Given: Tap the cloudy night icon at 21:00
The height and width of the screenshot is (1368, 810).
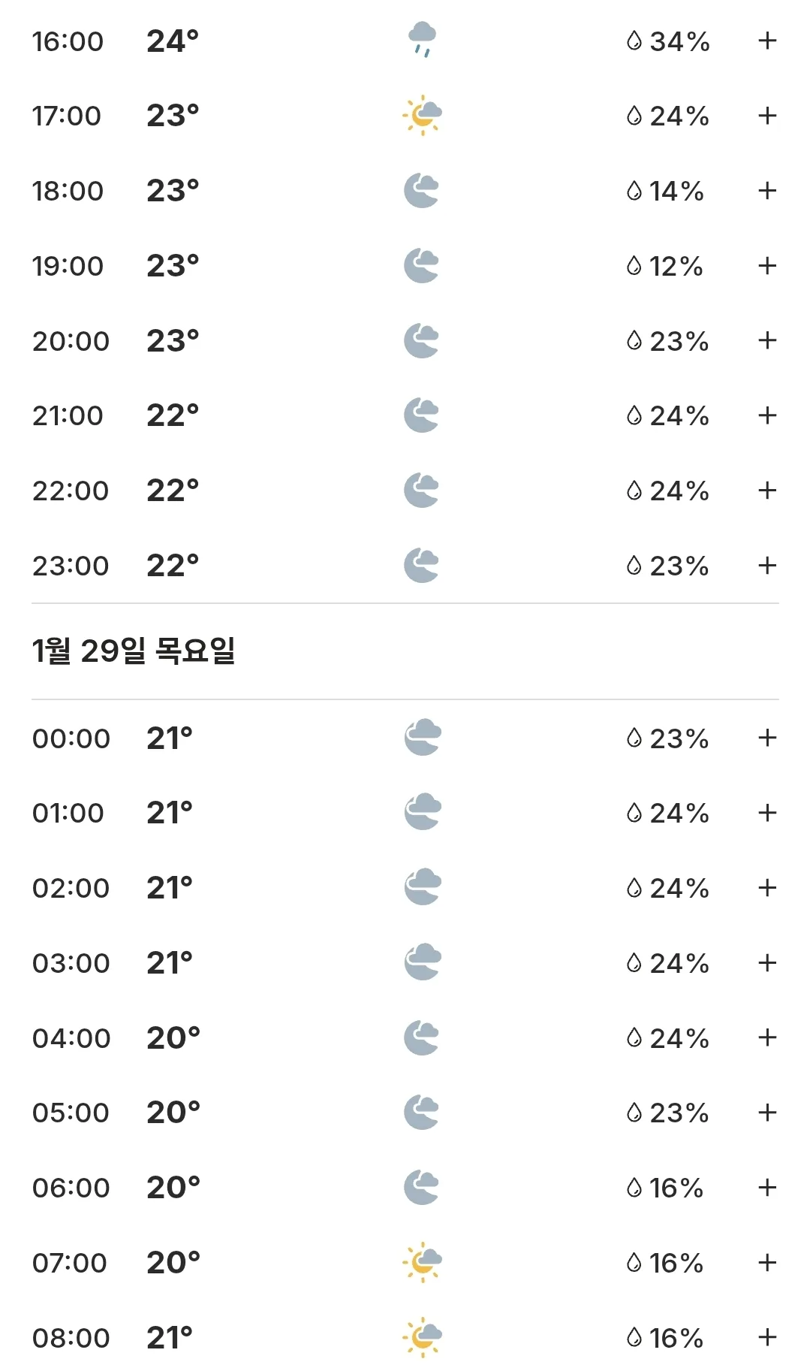Looking at the screenshot, I should tap(422, 415).
